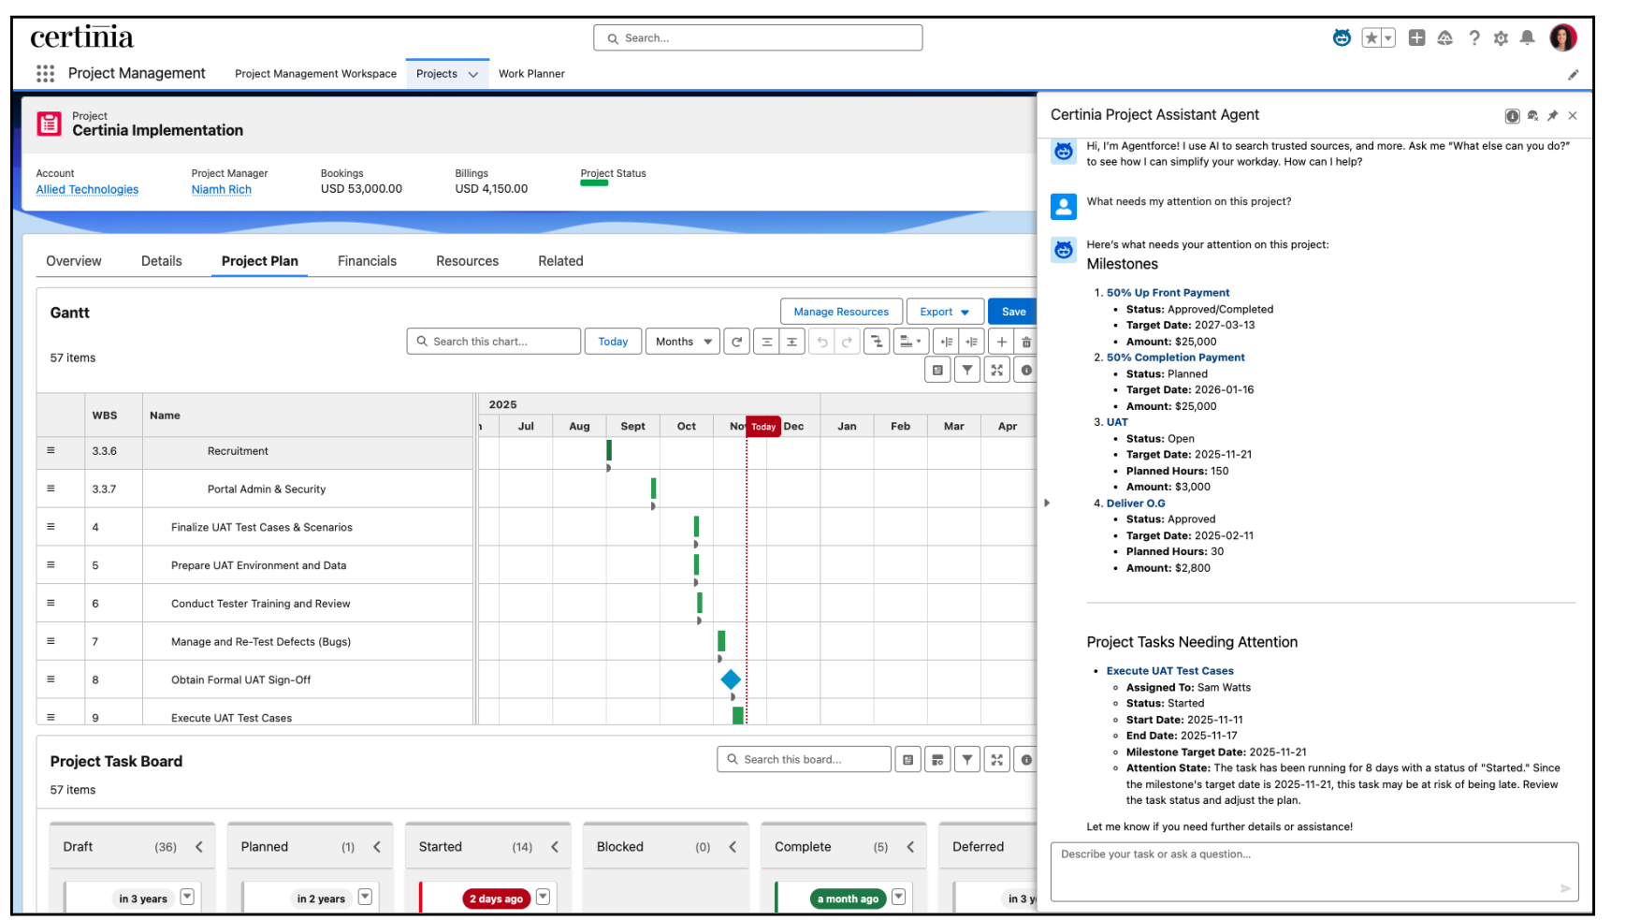Open the Months timescale dropdown

pyautogui.click(x=683, y=343)
